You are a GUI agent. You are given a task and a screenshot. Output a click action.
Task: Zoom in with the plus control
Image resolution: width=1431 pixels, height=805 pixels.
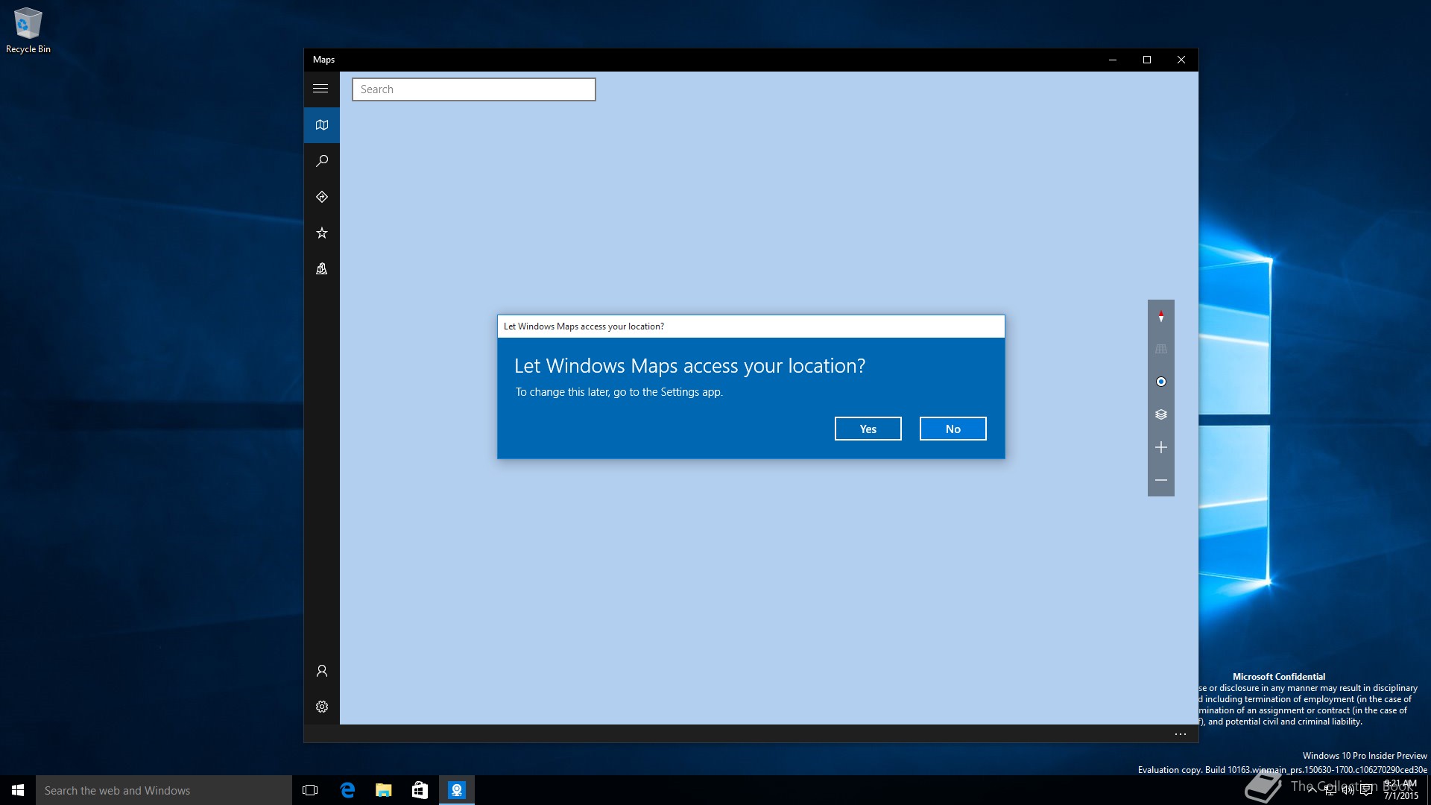(x=1160, y=447)
